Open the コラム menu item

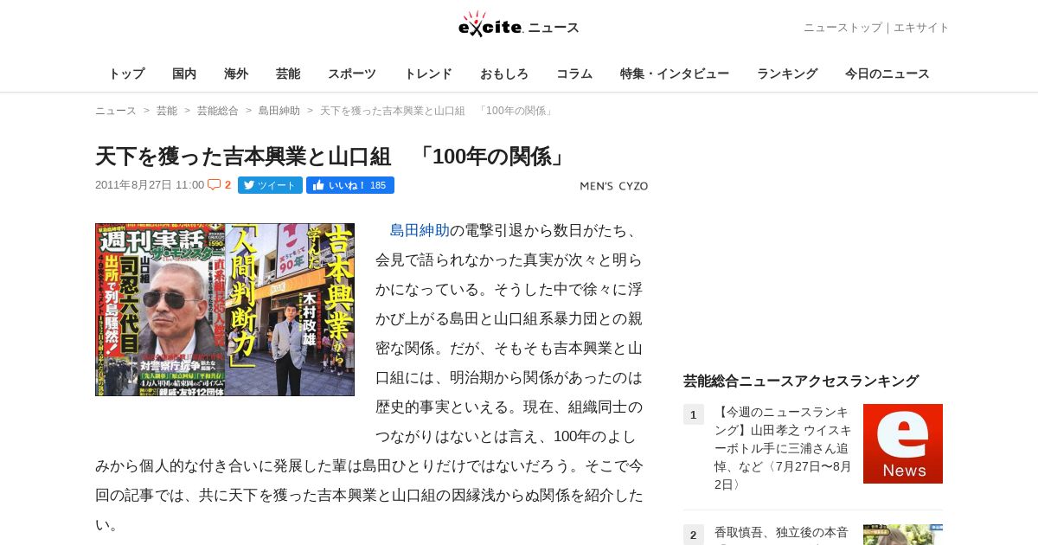(x=574, y=74)
